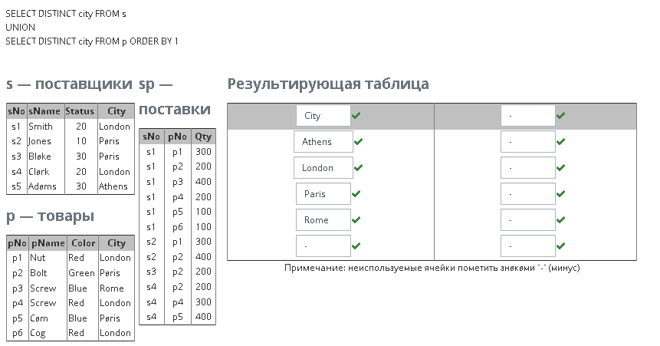Viewport: 660px width, 346px height.
Task: Click the checkmark beside the Rome input
Action: tap(356, 220)
